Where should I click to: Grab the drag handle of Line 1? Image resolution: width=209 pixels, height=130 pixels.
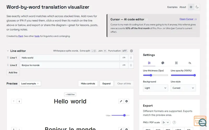[8, 57]
